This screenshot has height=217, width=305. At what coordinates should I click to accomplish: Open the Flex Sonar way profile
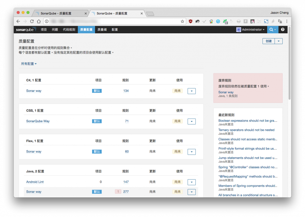coord(34,151)
